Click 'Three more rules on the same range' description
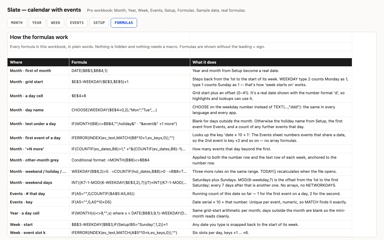 point(271,171)
